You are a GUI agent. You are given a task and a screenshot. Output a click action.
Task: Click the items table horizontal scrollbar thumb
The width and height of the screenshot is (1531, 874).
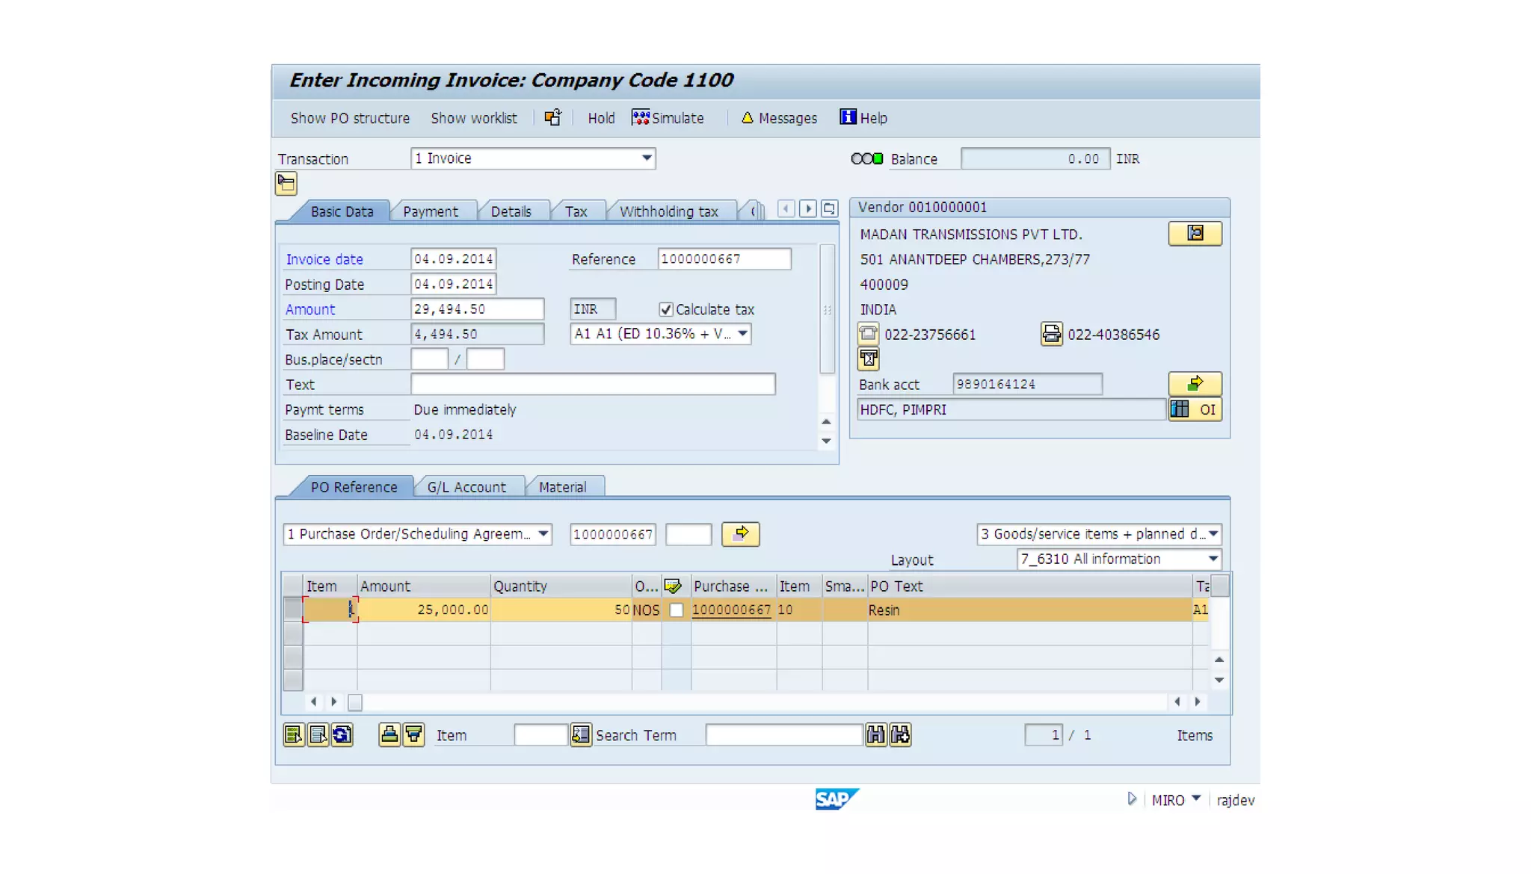(x=355, y=702)
